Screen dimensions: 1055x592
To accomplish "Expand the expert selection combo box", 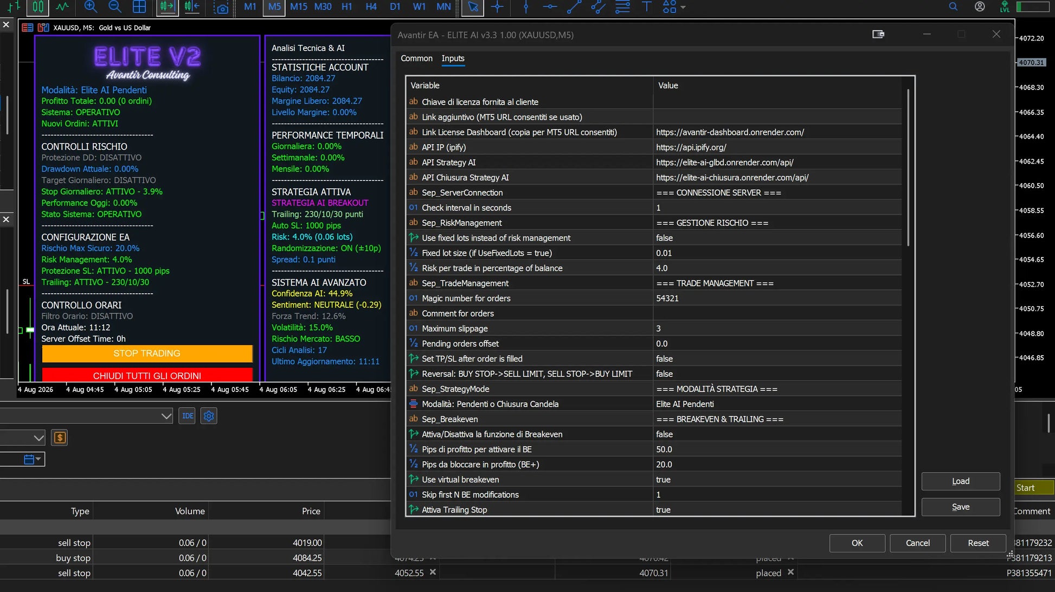I will (166, 416).
